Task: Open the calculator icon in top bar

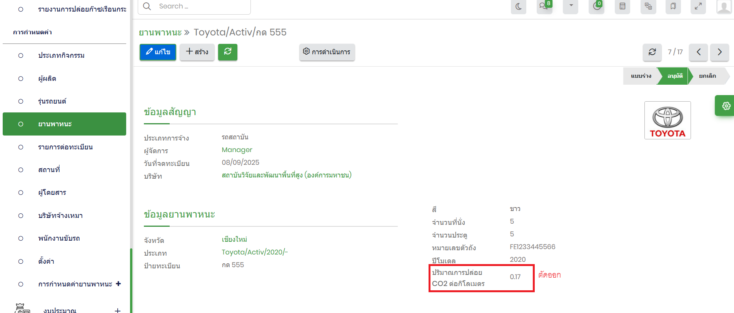Action: pos(622,7)
